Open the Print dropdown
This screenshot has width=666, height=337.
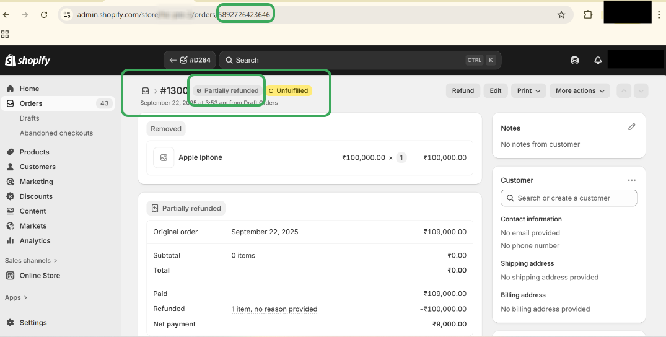(x=528, y=90)
